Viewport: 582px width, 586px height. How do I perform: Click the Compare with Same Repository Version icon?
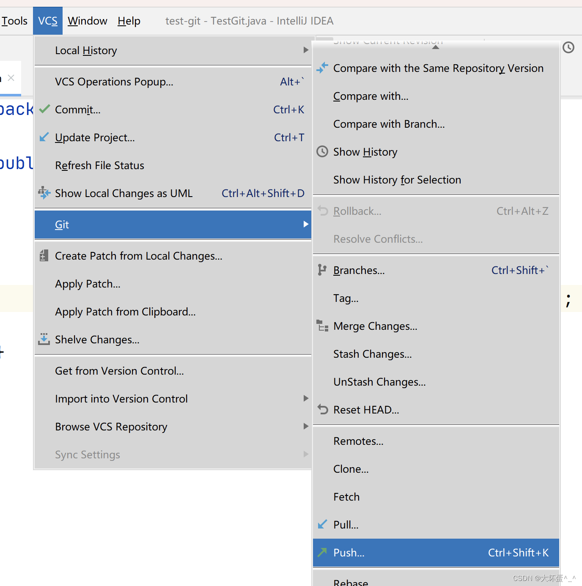click(322, 68)
